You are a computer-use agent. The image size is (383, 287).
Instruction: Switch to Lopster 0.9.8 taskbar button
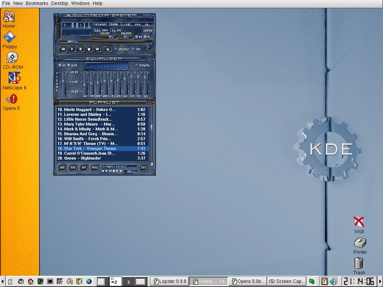[x=169, y=281]
